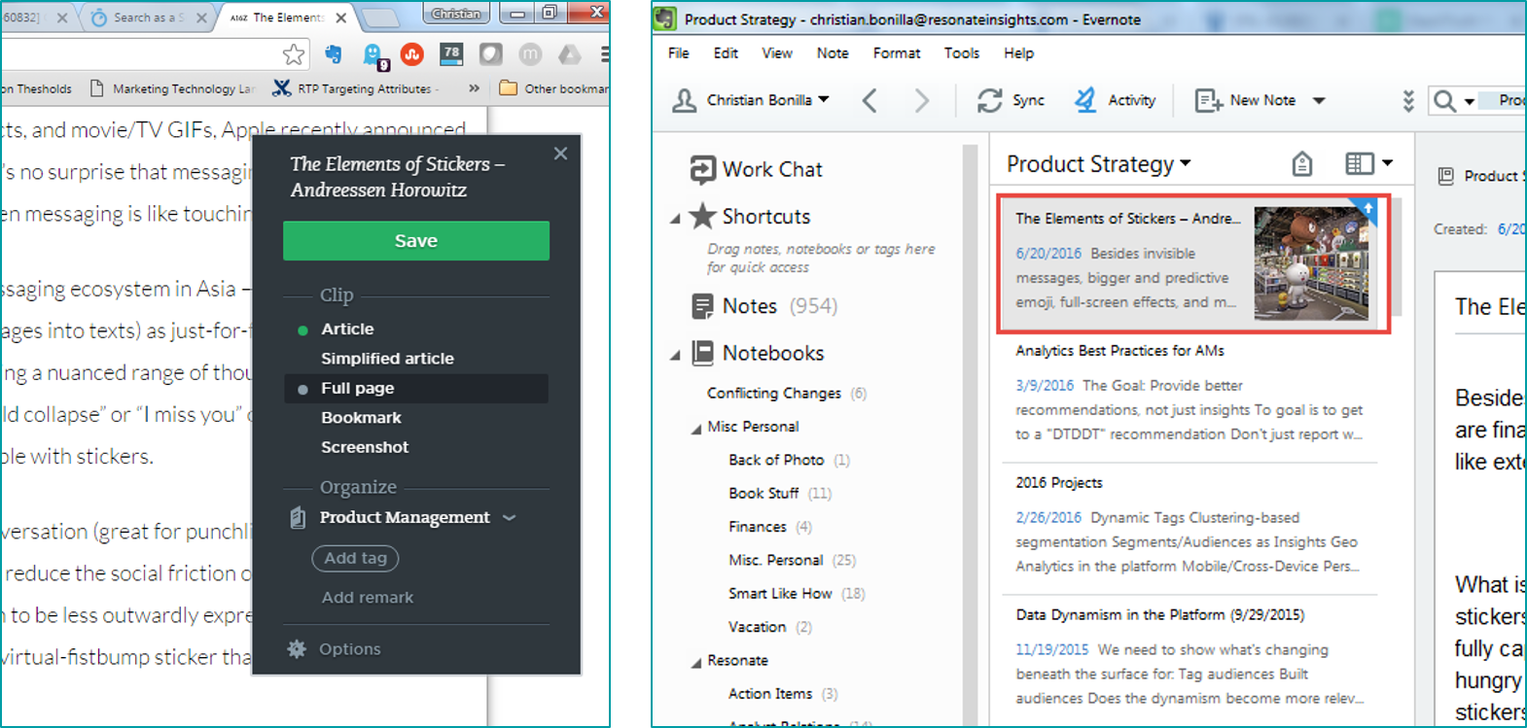Open the File menu in Evernote
The width and height of the screenshot is (1527, 728).
point(679,53)
